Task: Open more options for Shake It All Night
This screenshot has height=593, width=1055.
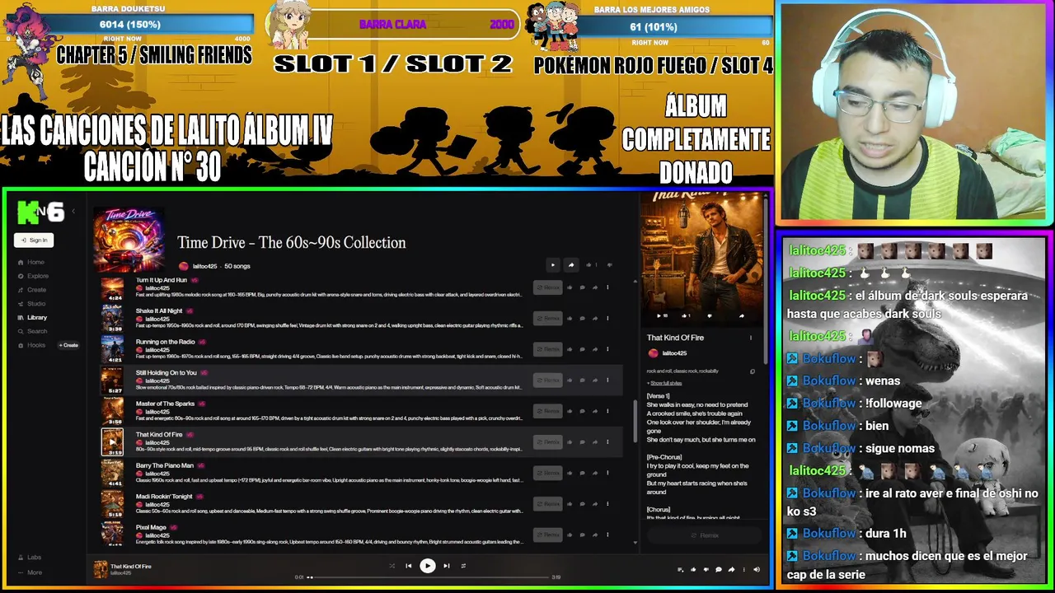Action: (607, 319)
